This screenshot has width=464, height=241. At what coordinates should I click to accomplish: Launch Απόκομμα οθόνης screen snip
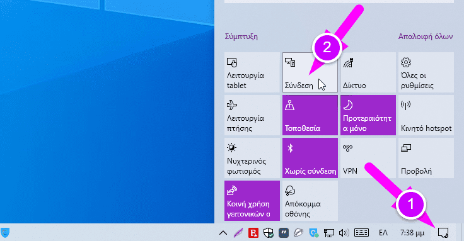(x=310, y=201)
